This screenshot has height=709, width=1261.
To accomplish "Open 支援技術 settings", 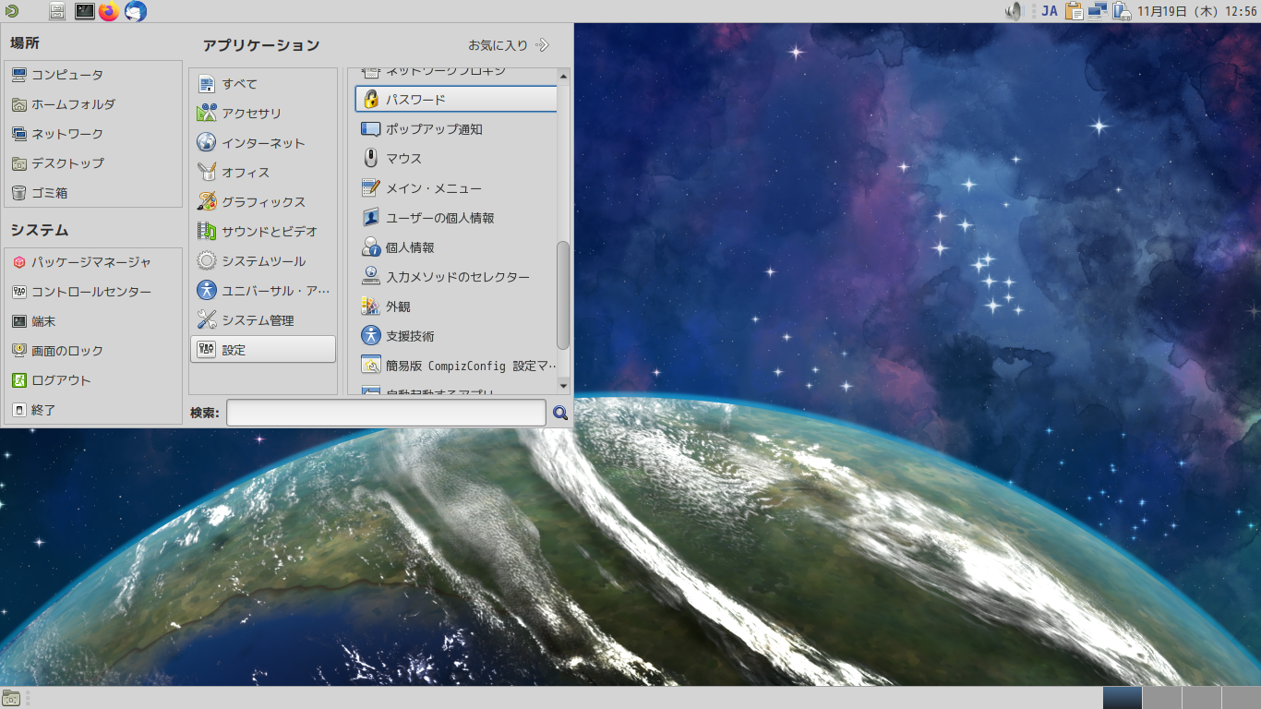I will pos(456,336).
